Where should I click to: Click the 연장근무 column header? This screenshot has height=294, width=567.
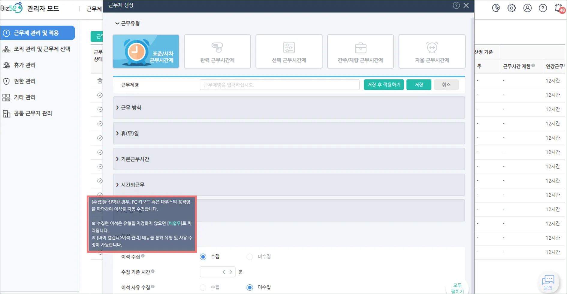coord(554,66)
